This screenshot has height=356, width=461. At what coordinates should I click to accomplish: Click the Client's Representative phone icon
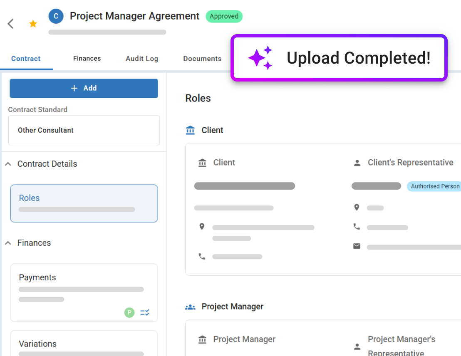[x=357, y=227]
